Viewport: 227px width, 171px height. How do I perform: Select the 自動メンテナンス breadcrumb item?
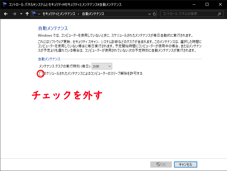click(93, 14)
